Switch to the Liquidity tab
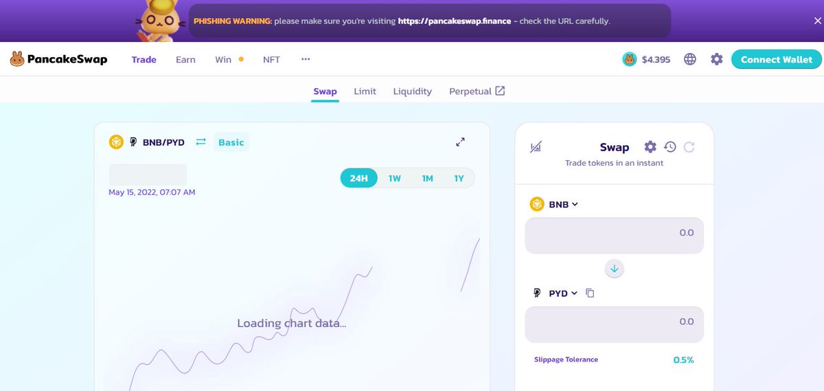 coord(413,91)
